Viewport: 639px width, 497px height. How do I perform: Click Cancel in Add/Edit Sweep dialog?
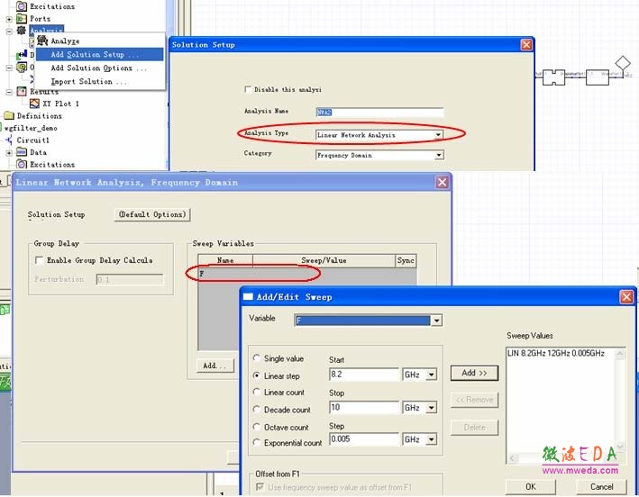[x=601, y=486]
